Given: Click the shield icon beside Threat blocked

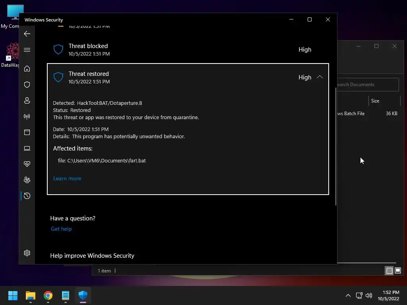Looking at the screenshot, I should click(x=58, y=50).
